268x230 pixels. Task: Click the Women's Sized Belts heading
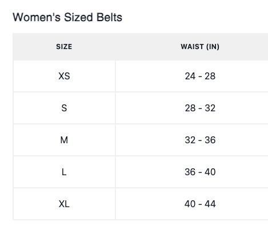[x=67, y=17]
